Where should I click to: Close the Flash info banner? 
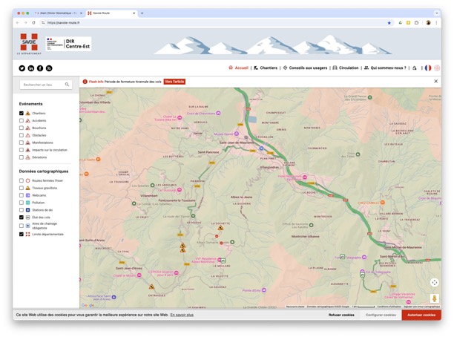click(x=435, y=82)
